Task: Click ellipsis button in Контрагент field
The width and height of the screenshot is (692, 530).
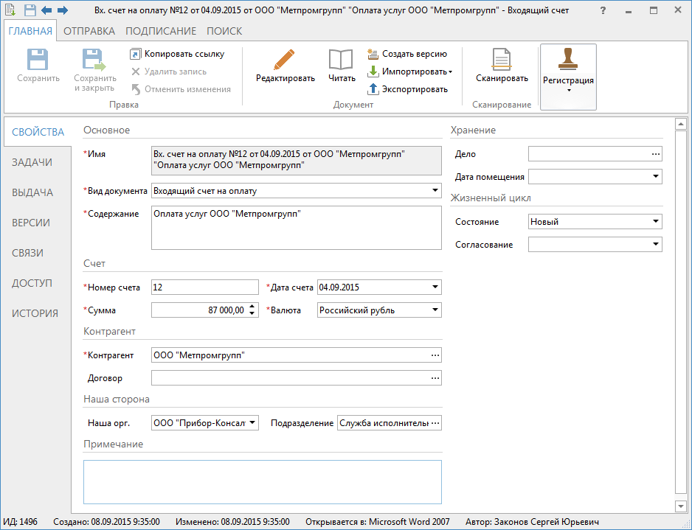Action: tap(435, 355)
